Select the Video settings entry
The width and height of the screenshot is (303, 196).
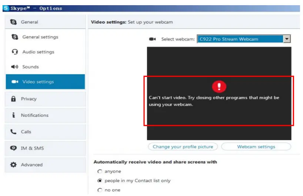click(45, 82)
